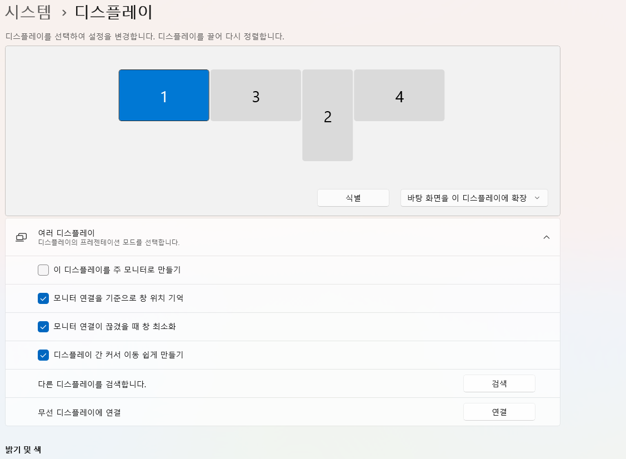The width and height of the screenshot is (626, 459).
Task: Uncheck 모니터 연결이 끊겼을 때 창 최소화
Action: 43,327
